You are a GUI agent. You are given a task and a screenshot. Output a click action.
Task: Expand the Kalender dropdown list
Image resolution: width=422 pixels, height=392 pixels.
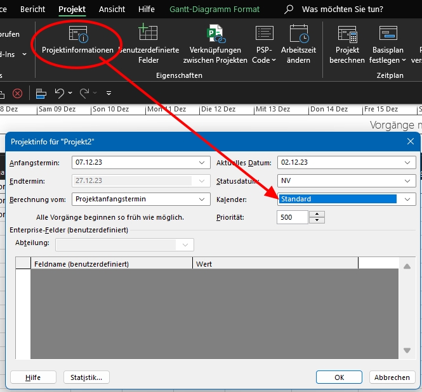click(x=407, y=199)
